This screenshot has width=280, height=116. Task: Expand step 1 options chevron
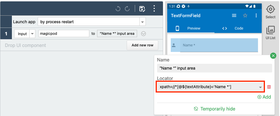click(143, 34)
